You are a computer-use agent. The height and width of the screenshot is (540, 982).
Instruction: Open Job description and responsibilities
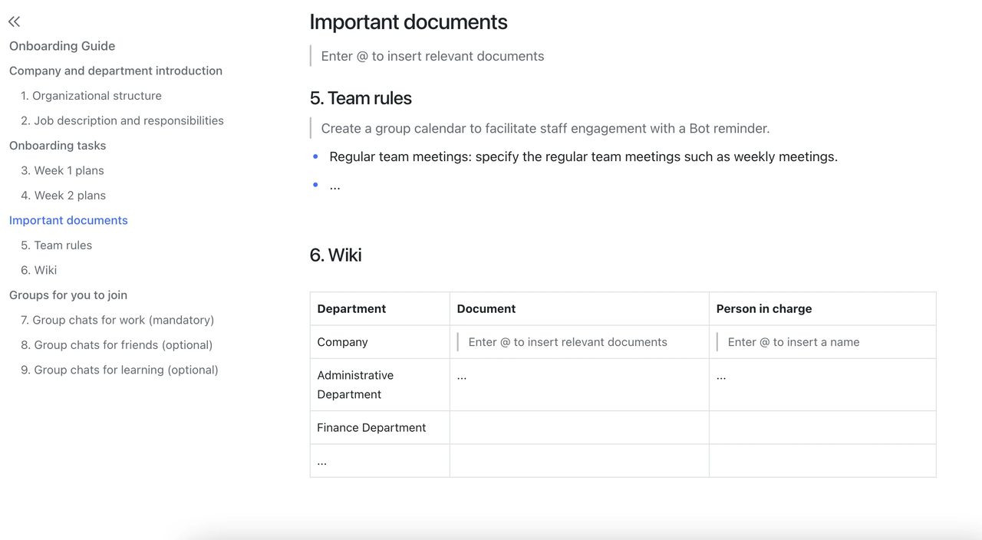[x=129, y=120]
